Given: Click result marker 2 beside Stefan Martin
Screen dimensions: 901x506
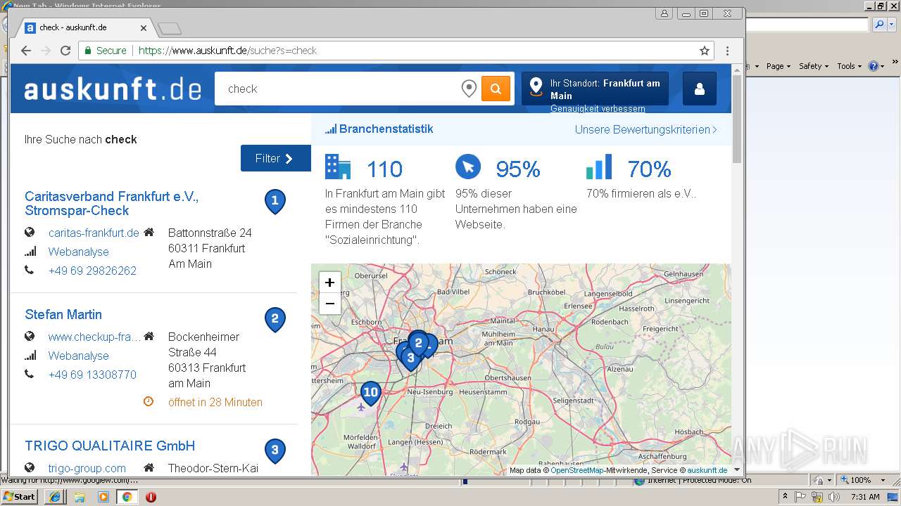Looking at the screenshot, I should click(x=275, y=320).
